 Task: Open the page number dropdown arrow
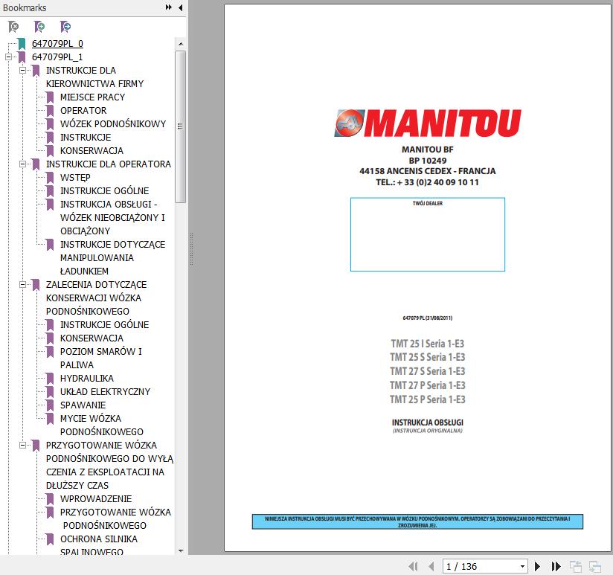(522, 566)
